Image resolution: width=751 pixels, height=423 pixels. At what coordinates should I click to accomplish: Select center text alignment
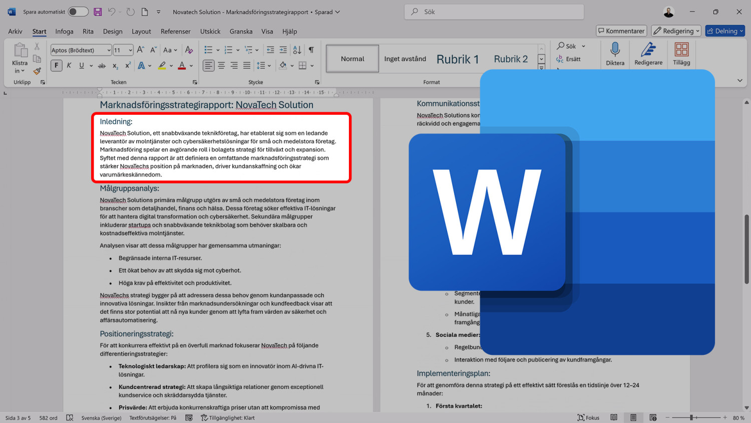click(221, 66)
